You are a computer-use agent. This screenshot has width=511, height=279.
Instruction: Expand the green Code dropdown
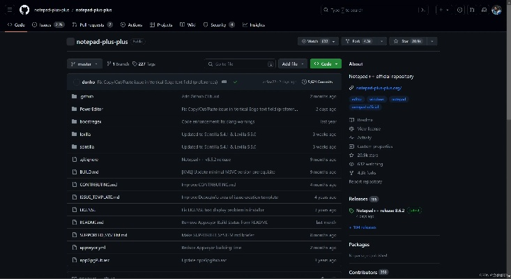[x=326, y=63]
